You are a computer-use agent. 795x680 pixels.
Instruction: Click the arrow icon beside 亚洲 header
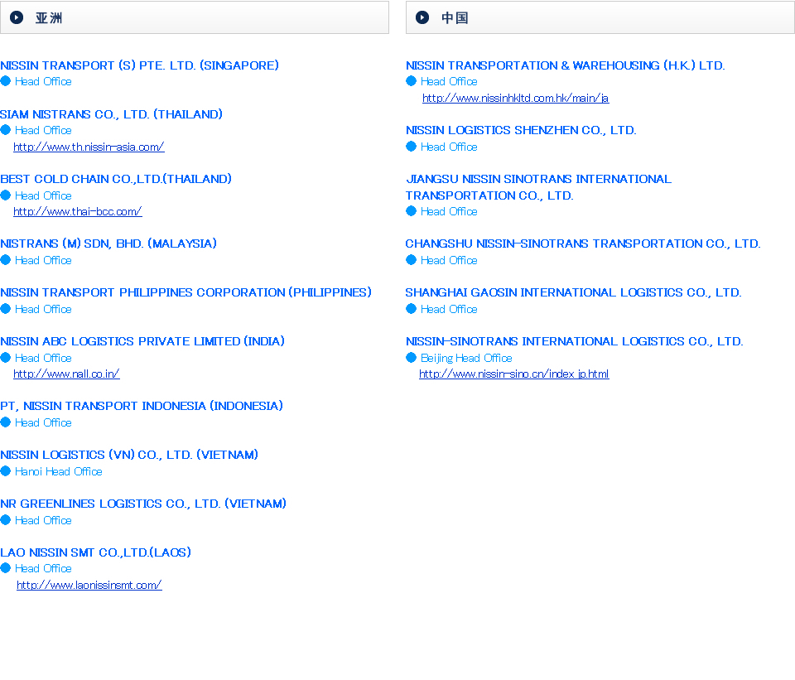17,17
